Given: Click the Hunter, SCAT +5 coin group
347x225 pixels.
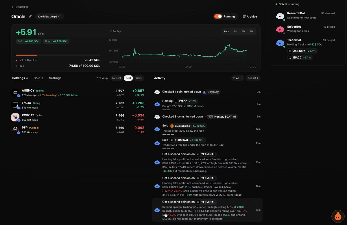Looking at the screenshot, I should point(220,117).
